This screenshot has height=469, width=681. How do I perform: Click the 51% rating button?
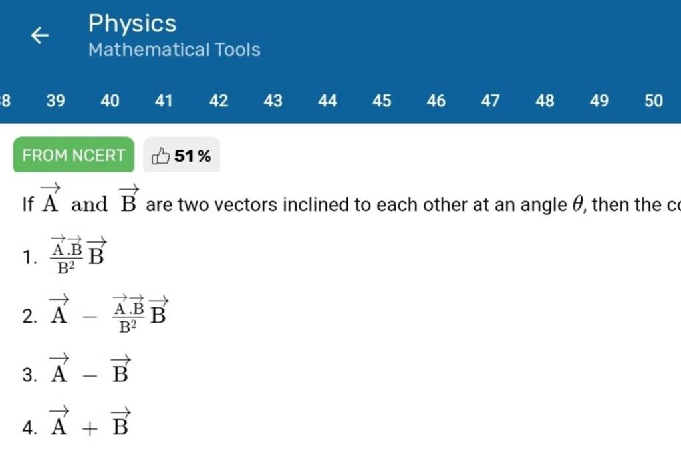(x=181, y=155)
